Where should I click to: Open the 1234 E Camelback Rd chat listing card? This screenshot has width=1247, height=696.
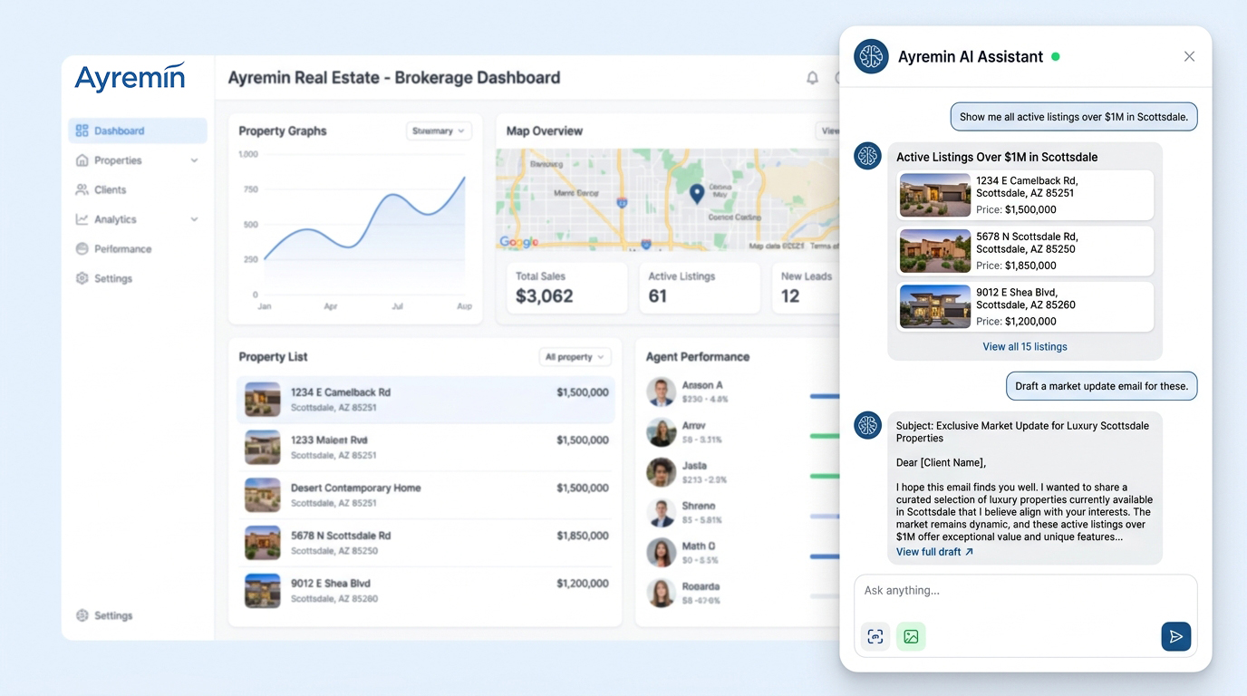click(1025, 195)
